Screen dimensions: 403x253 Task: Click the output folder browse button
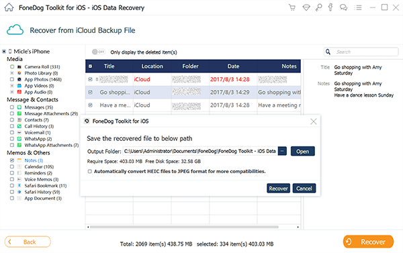282,151
